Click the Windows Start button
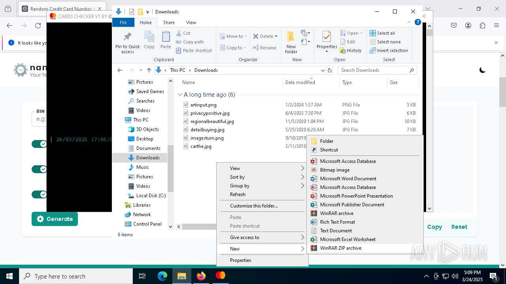506x284 pixels. tap(9, 276)
